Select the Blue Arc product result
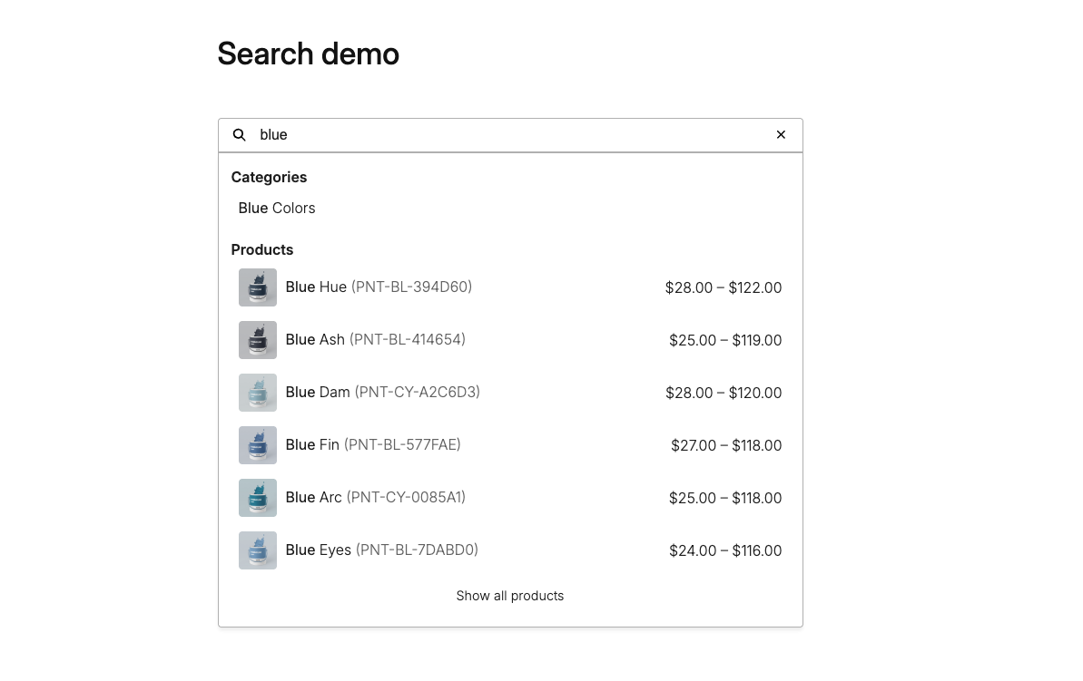 (x=510, y=498)
